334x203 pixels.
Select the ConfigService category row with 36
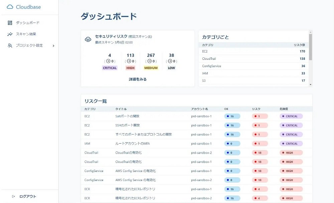pos(254,66)
